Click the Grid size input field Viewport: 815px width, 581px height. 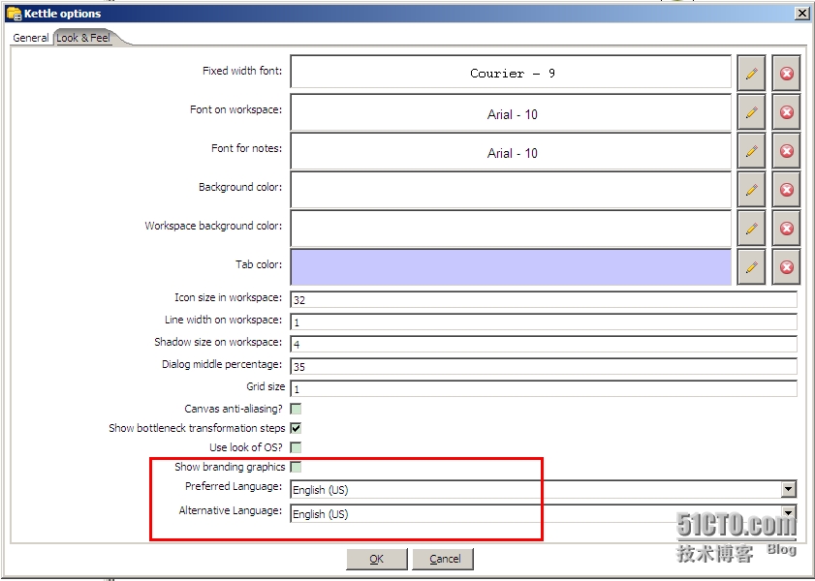[x=544, y=389]
